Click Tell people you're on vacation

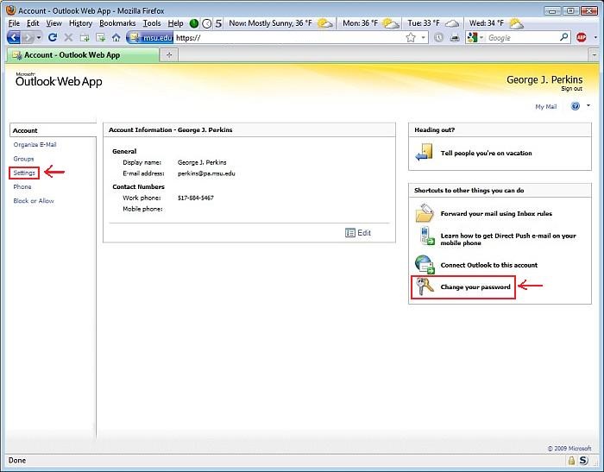click(486, 153)
